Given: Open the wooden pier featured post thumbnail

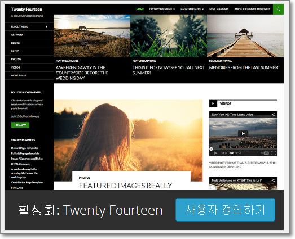Looking at the screenshot, I should coord(245,35).
